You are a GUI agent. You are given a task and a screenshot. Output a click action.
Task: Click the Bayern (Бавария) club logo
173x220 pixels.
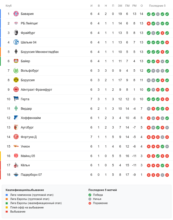coord(16,14)
